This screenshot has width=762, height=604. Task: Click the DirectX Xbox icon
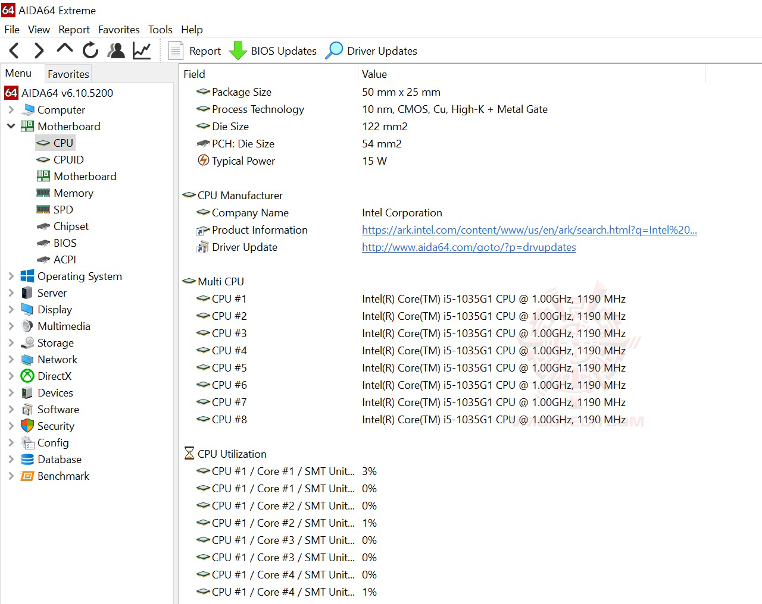(x=27, y=376)
